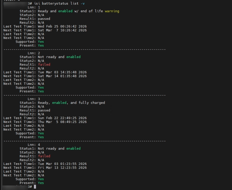Click the "Tue Mar 03 01:23:55 2026" timestamp

(x=62, y=164)
